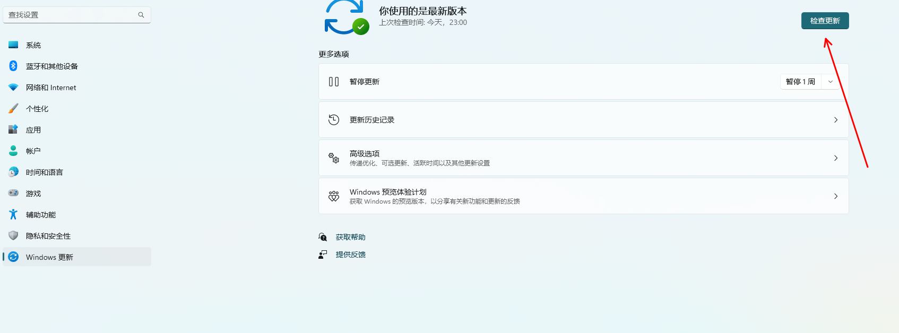The image size is (899, 333).
Task: Select the sync icon for Windows 更新
Action: tap(13, 257)
